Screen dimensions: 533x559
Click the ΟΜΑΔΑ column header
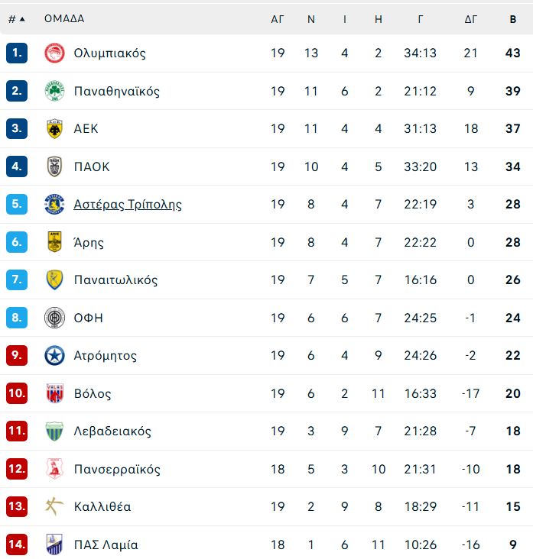click(x=64, y=18)
